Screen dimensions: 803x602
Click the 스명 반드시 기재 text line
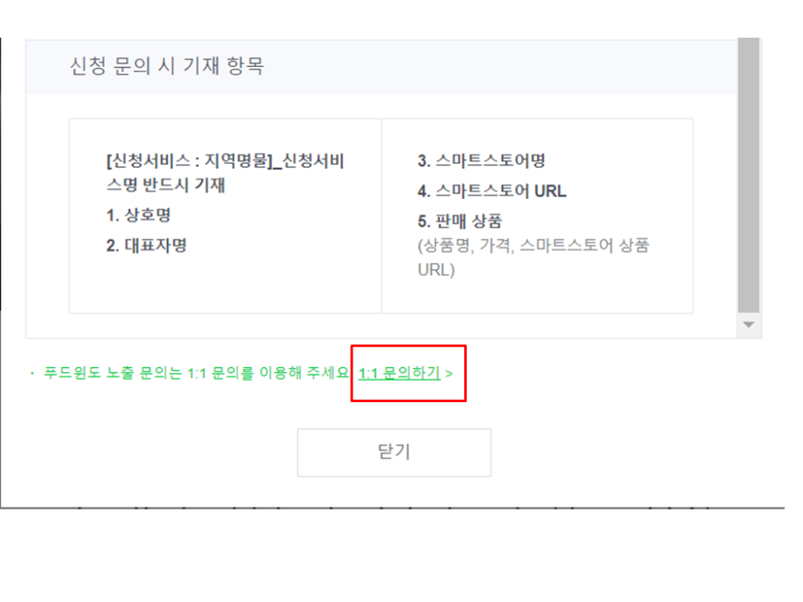[166, 184]
